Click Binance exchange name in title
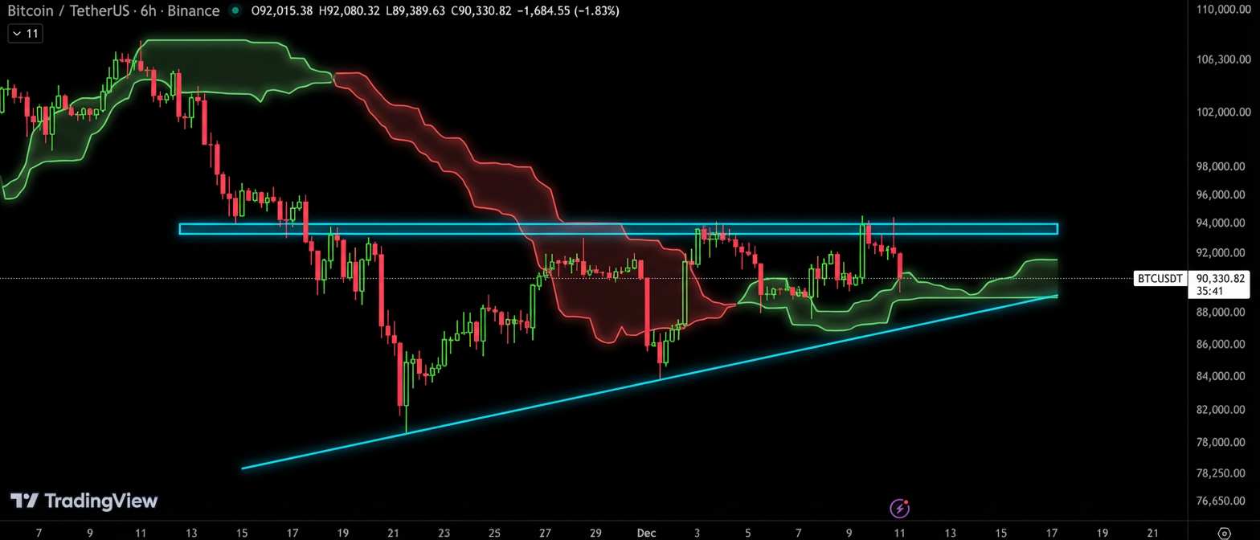Screen dimensions: 1260x540 click(194, 11)
